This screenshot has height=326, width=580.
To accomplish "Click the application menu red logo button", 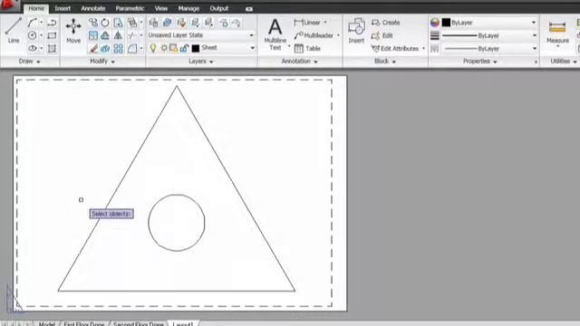I will (9, 5).
